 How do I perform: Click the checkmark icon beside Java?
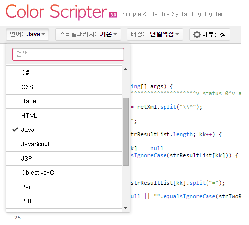[x=15, y=130]
